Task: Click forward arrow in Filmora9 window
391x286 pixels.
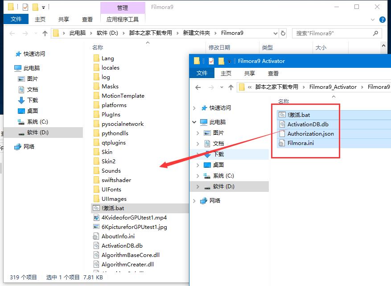Action: tap(25, 33)
